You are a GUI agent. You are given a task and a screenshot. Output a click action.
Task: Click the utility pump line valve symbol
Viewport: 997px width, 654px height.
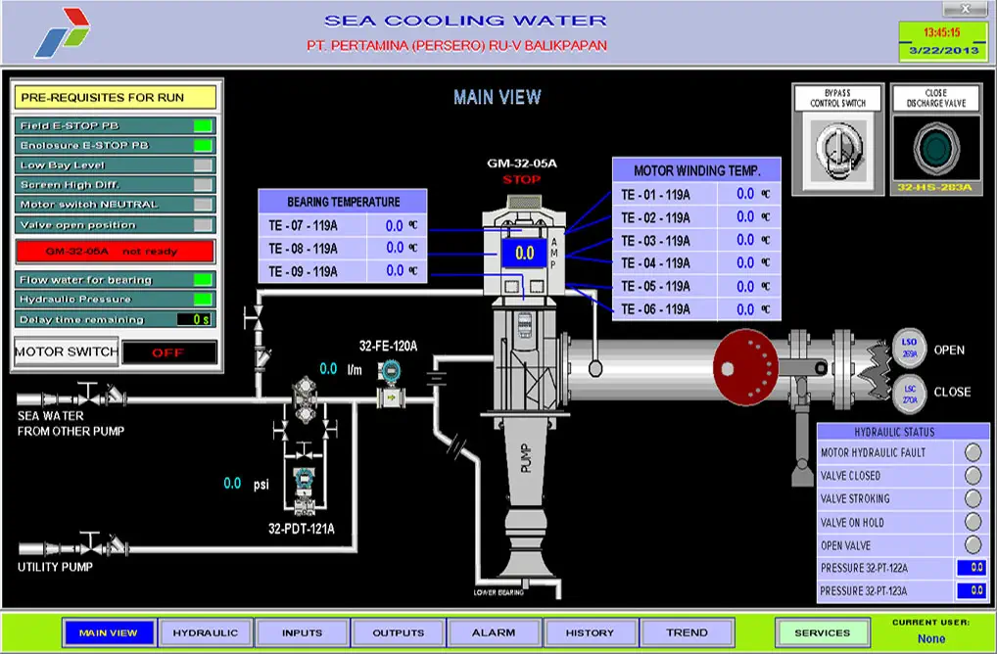click(91, 543)
